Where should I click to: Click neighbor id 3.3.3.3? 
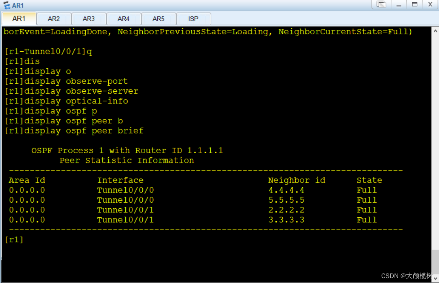click(x=286, y=220)
